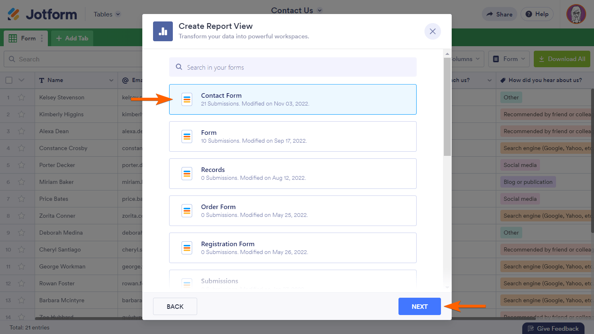Image resolution: width=594 pixels, height=334 pixels.
Task: Click the Create Report View chart icon
Action: click(163, 31)
